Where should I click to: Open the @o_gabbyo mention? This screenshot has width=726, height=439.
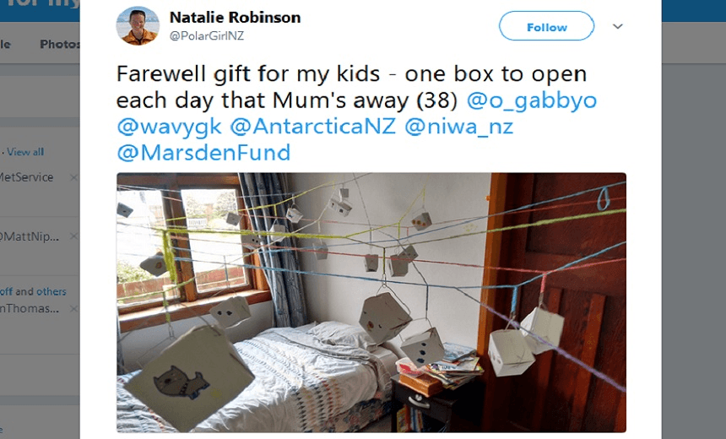(532, 100)
